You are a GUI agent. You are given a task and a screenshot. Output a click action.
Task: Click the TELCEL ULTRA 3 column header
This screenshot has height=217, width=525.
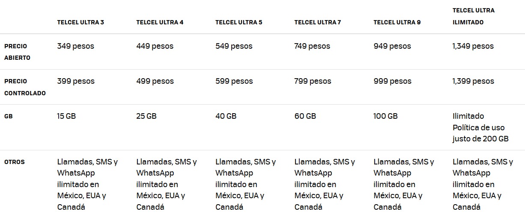tap(81, 22)
